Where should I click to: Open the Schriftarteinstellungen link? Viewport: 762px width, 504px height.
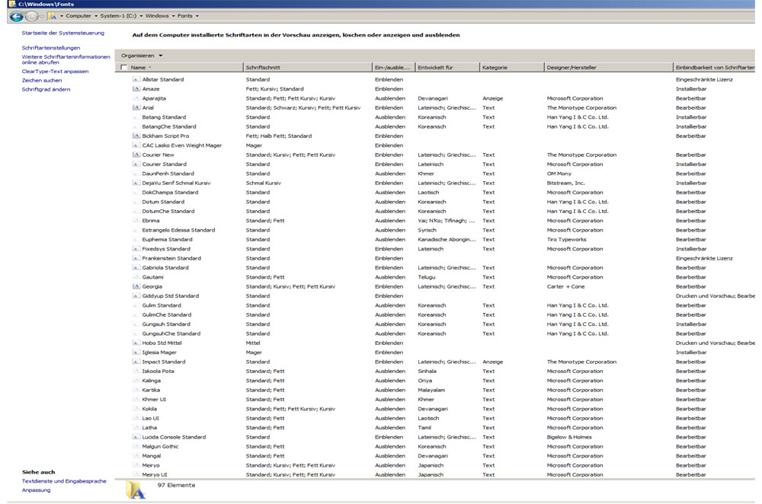point(51,48)
